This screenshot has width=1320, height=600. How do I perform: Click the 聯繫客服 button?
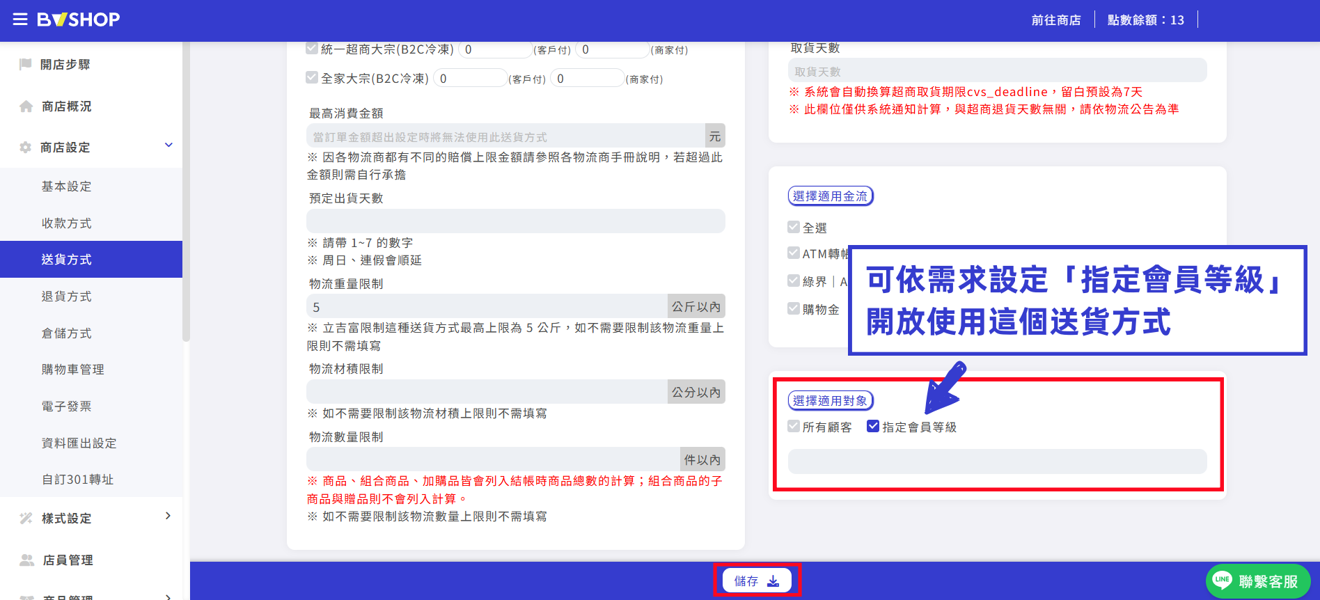[x=1258, y=581]
